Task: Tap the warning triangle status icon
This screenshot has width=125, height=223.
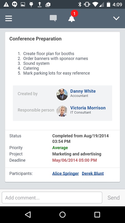Action: [6, 4]
